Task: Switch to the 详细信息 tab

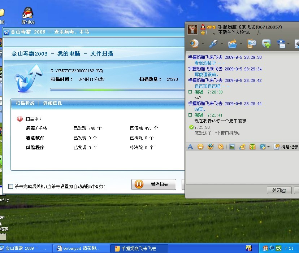Action: point(52,103)
